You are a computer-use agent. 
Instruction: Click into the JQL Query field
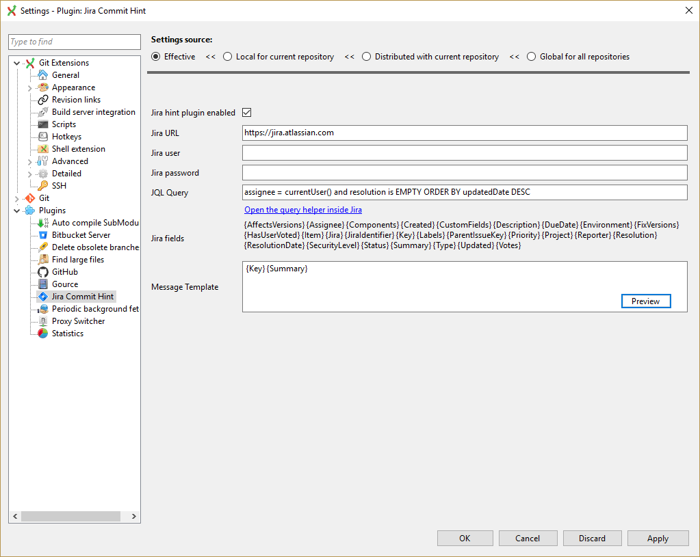point(465,192)
